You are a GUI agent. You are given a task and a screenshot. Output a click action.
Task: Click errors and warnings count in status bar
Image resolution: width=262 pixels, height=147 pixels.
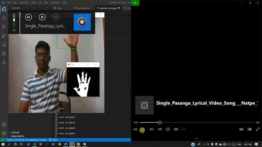pyautogui.click(x=53, y=140)
